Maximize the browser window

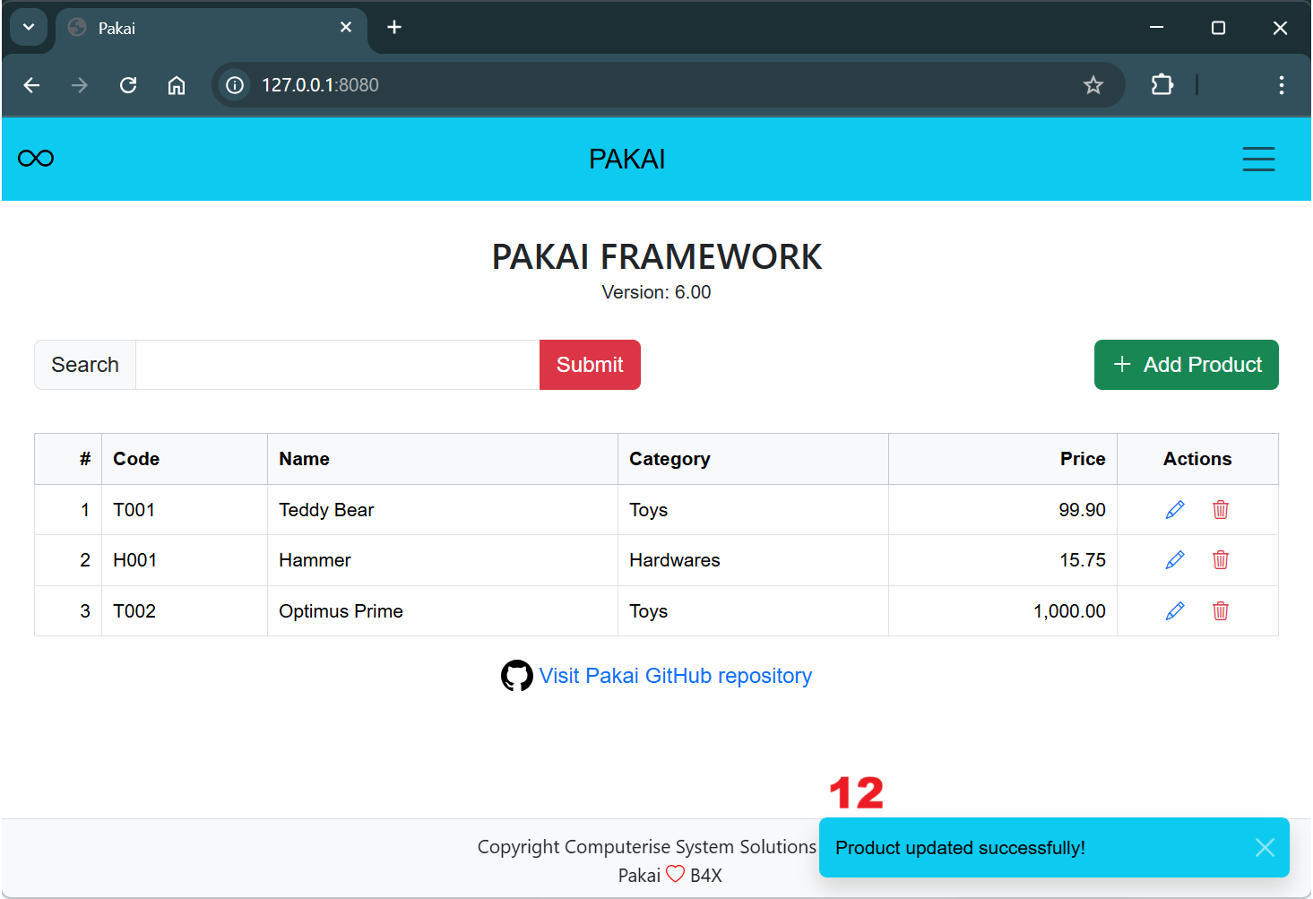point(1218,28)
